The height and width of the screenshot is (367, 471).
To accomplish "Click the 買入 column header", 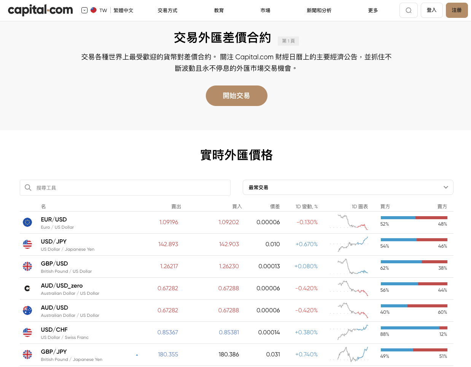I will [x=237, y=207].
